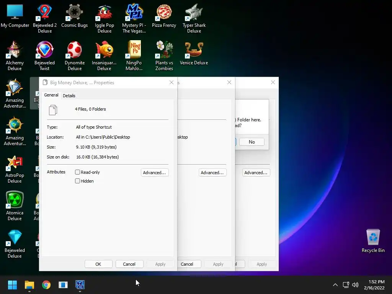Click OK in Big Money Deluxe Properties
The image size is (392, 294).
[x=98, y=264]
